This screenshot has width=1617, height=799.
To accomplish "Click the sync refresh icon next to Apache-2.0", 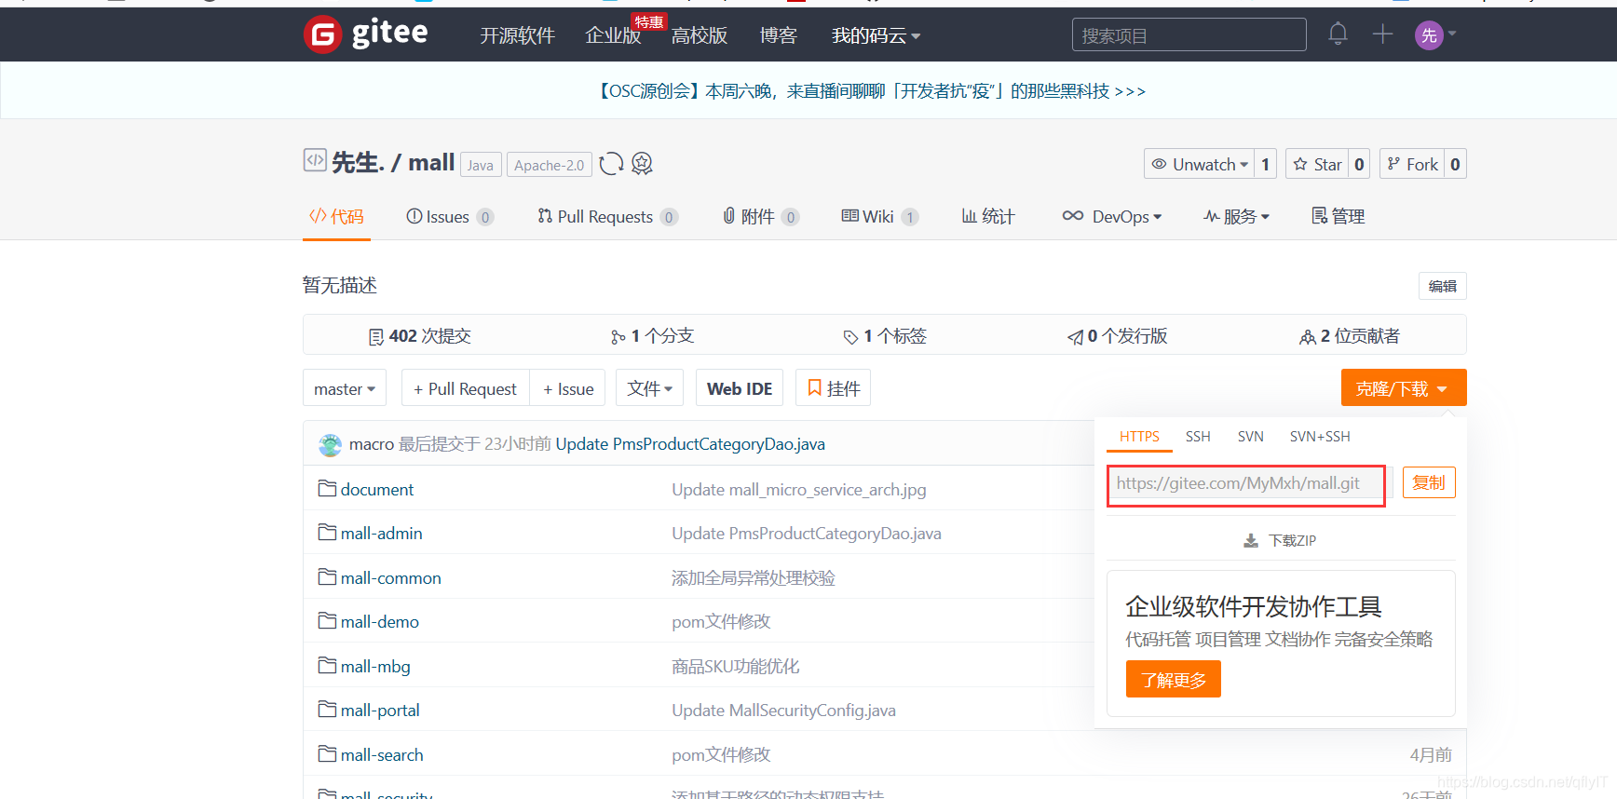I will [611, 164].
